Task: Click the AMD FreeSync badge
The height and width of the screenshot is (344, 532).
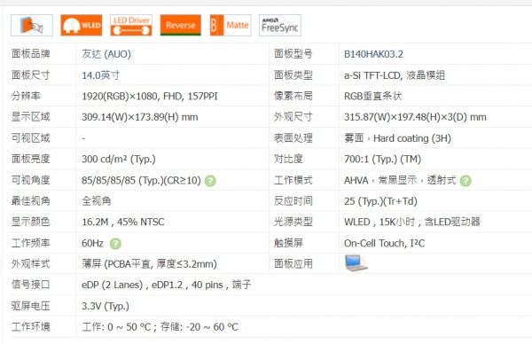Action: pos(280,25)
